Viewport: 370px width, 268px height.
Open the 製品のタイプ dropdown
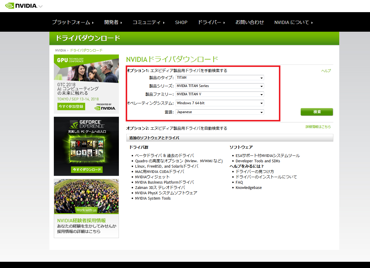tap(219, 78)
